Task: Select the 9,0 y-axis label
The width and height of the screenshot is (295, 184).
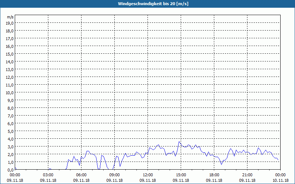Action: point(10,100)
